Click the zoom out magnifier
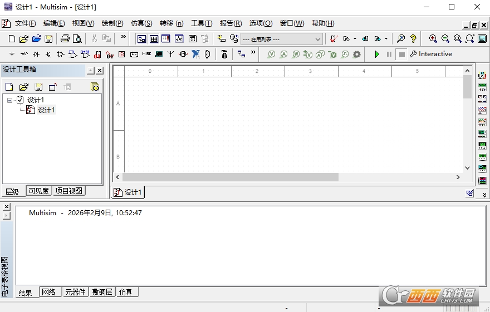 445,39
